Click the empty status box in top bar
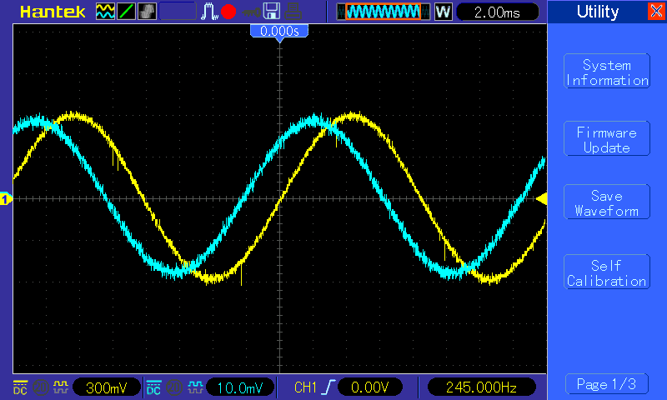The image size is (667, 400). 178,12
